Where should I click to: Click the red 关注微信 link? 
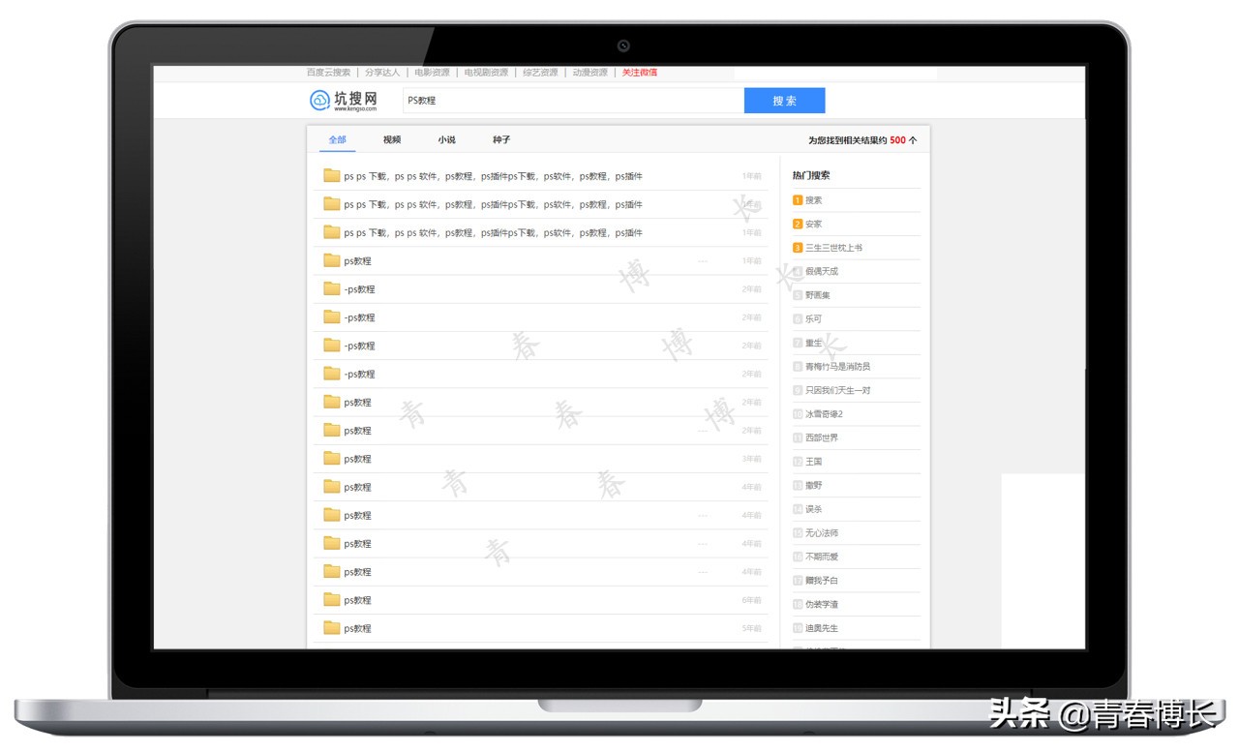pos(640,73)
